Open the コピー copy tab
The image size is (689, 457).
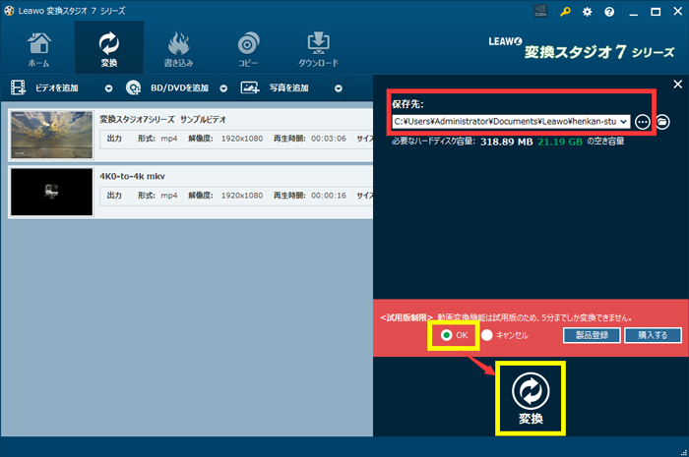248,49
